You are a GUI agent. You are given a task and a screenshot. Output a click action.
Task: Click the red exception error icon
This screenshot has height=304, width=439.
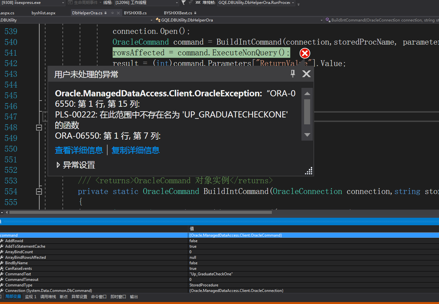click(305, 53)
